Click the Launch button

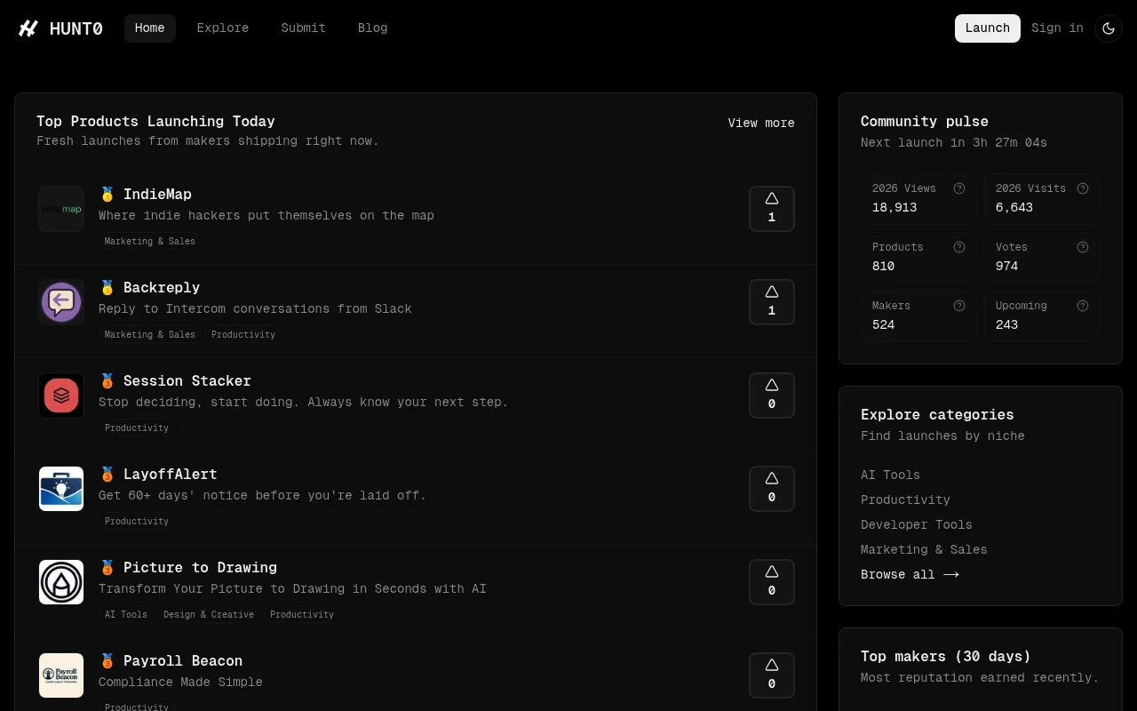(987, 28)
